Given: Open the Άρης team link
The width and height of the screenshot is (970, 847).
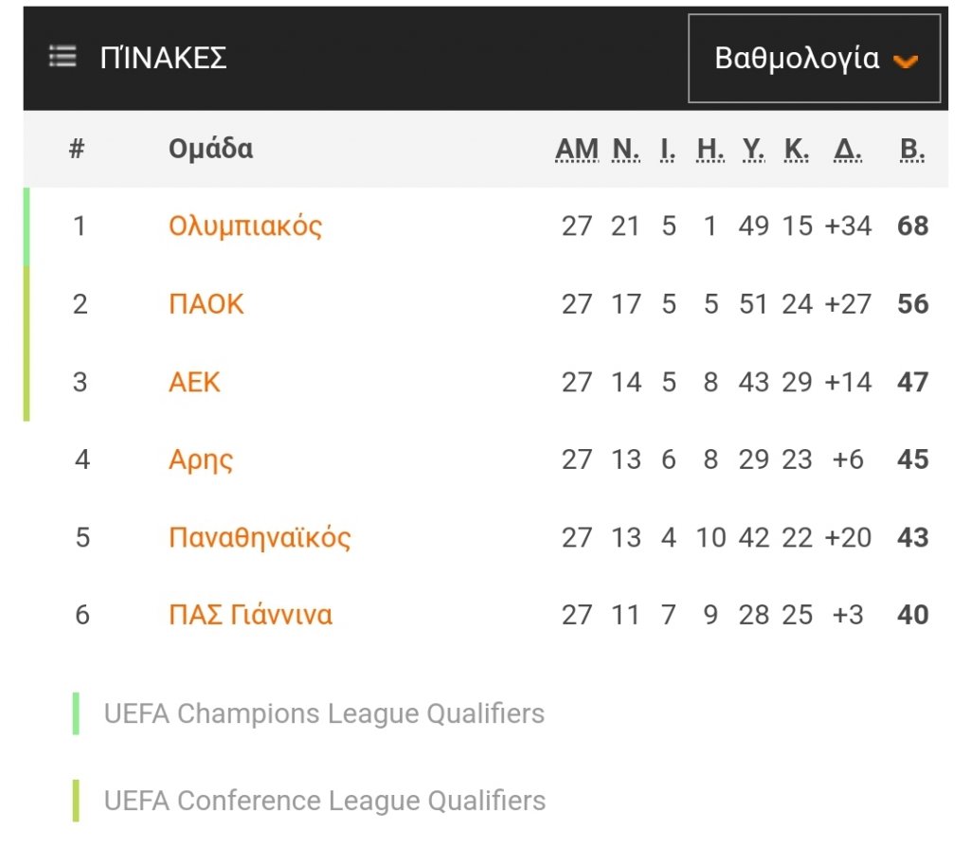Looking at the screenshot, I should 201,460.
